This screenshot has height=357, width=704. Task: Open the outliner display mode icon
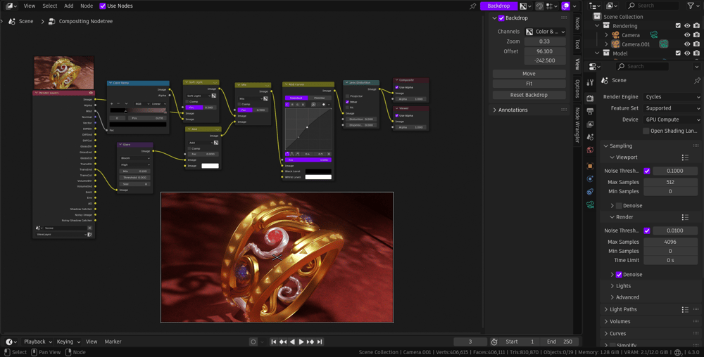tap(595, 6)
